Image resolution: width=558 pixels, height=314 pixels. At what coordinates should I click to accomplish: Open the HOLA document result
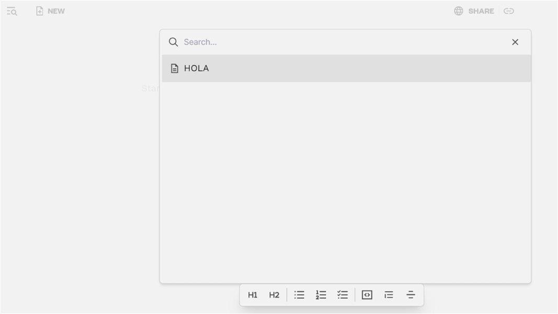click(346, 69)
